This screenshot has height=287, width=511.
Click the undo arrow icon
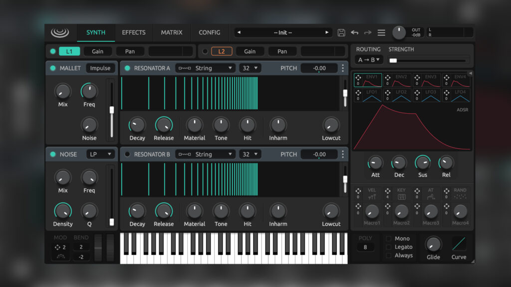[355, 32]
